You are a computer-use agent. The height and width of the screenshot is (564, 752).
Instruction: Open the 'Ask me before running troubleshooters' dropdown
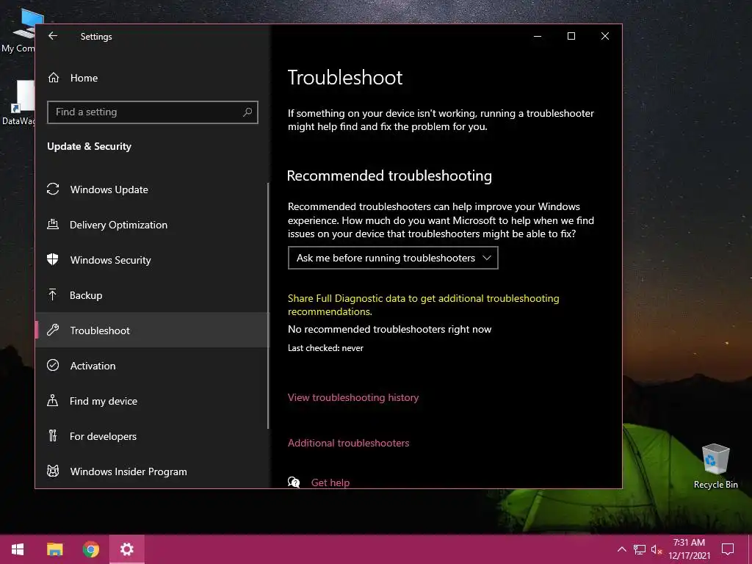coord(393,258)
